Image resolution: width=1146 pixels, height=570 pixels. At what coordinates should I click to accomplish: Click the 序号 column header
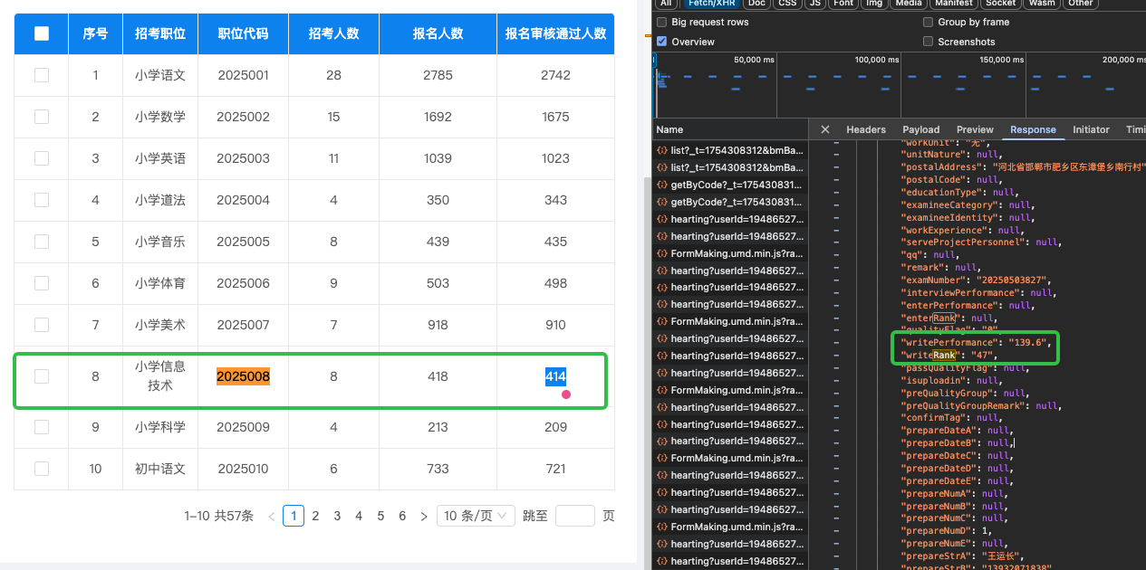tap(95, 34)
